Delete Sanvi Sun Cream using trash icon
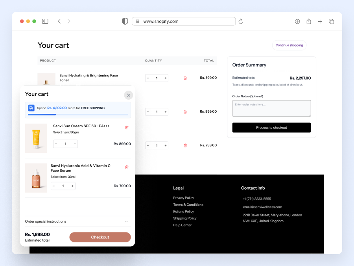 pos(127,127)
